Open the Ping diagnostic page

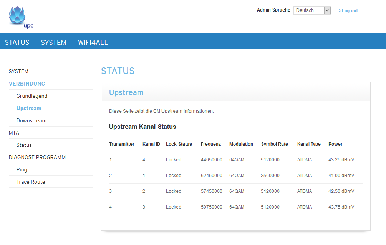click(x=22, y=169)
